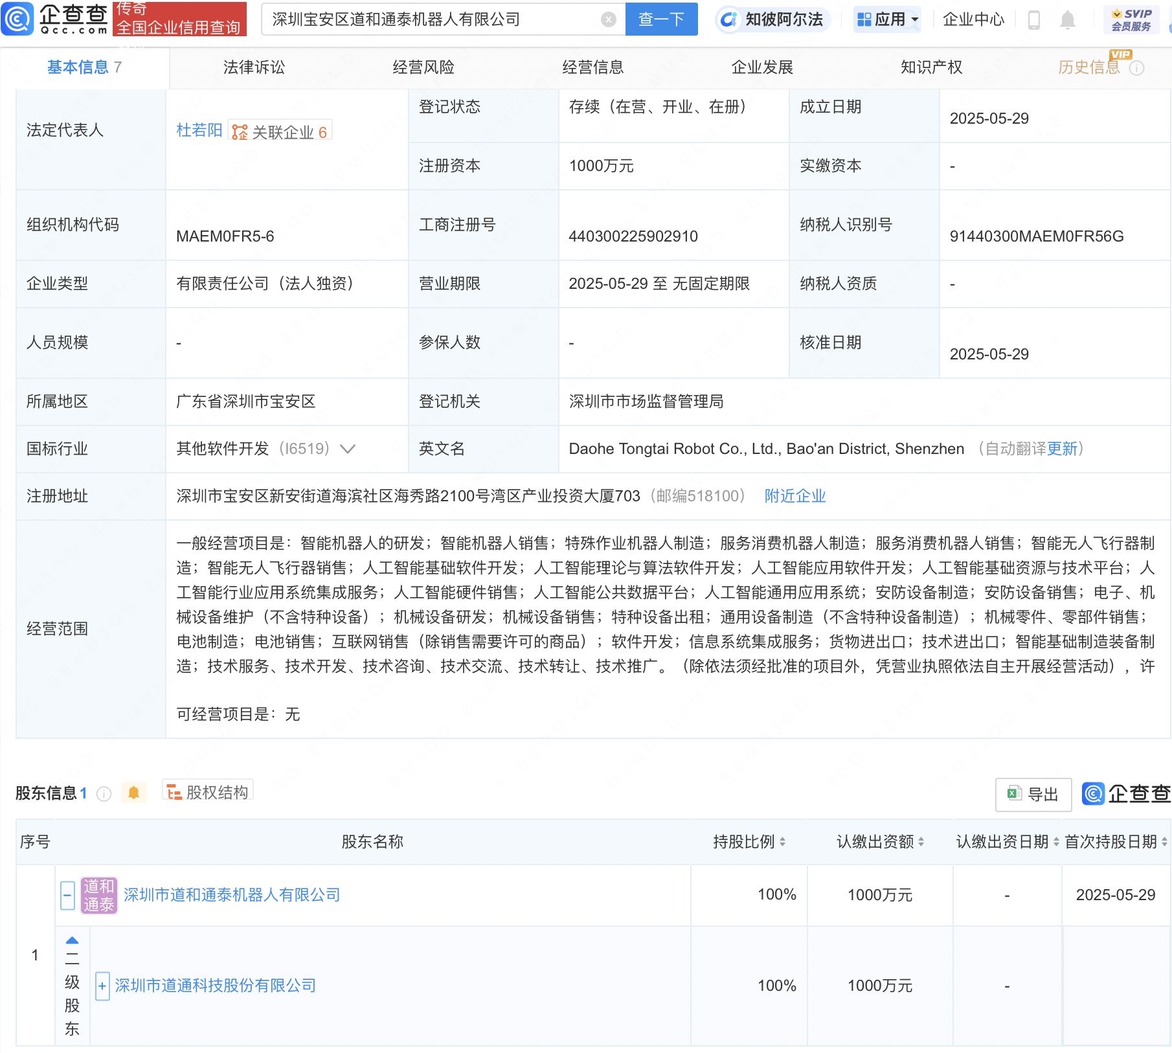Switch to 企业发展 tab
This screenshot has height=1053, width=1172.
coord(762,67)
